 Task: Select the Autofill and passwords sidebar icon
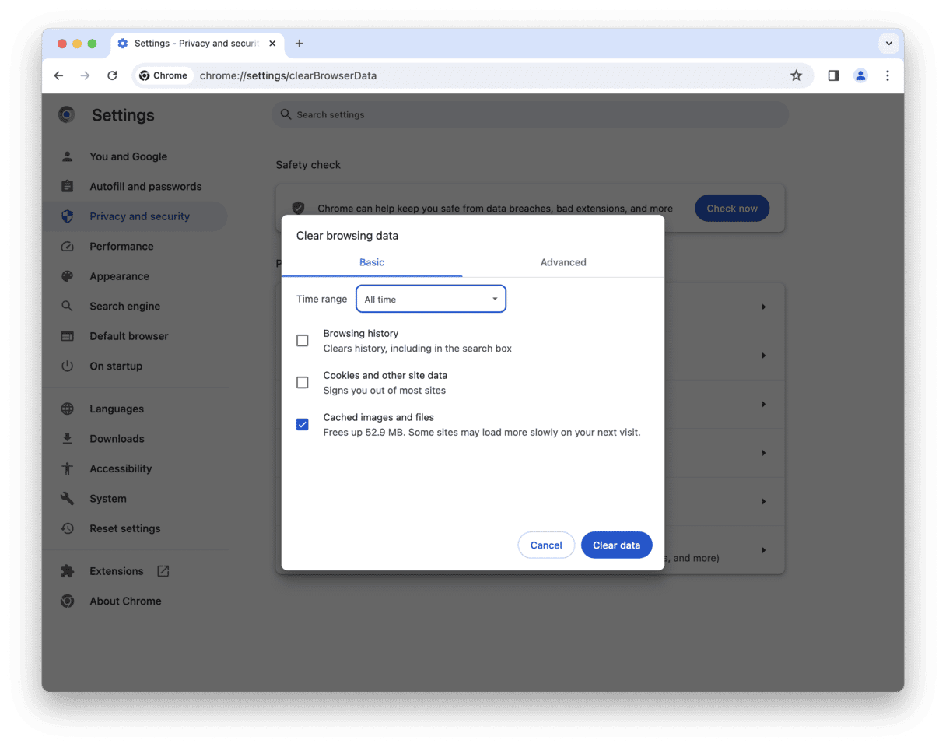[67, 186]
